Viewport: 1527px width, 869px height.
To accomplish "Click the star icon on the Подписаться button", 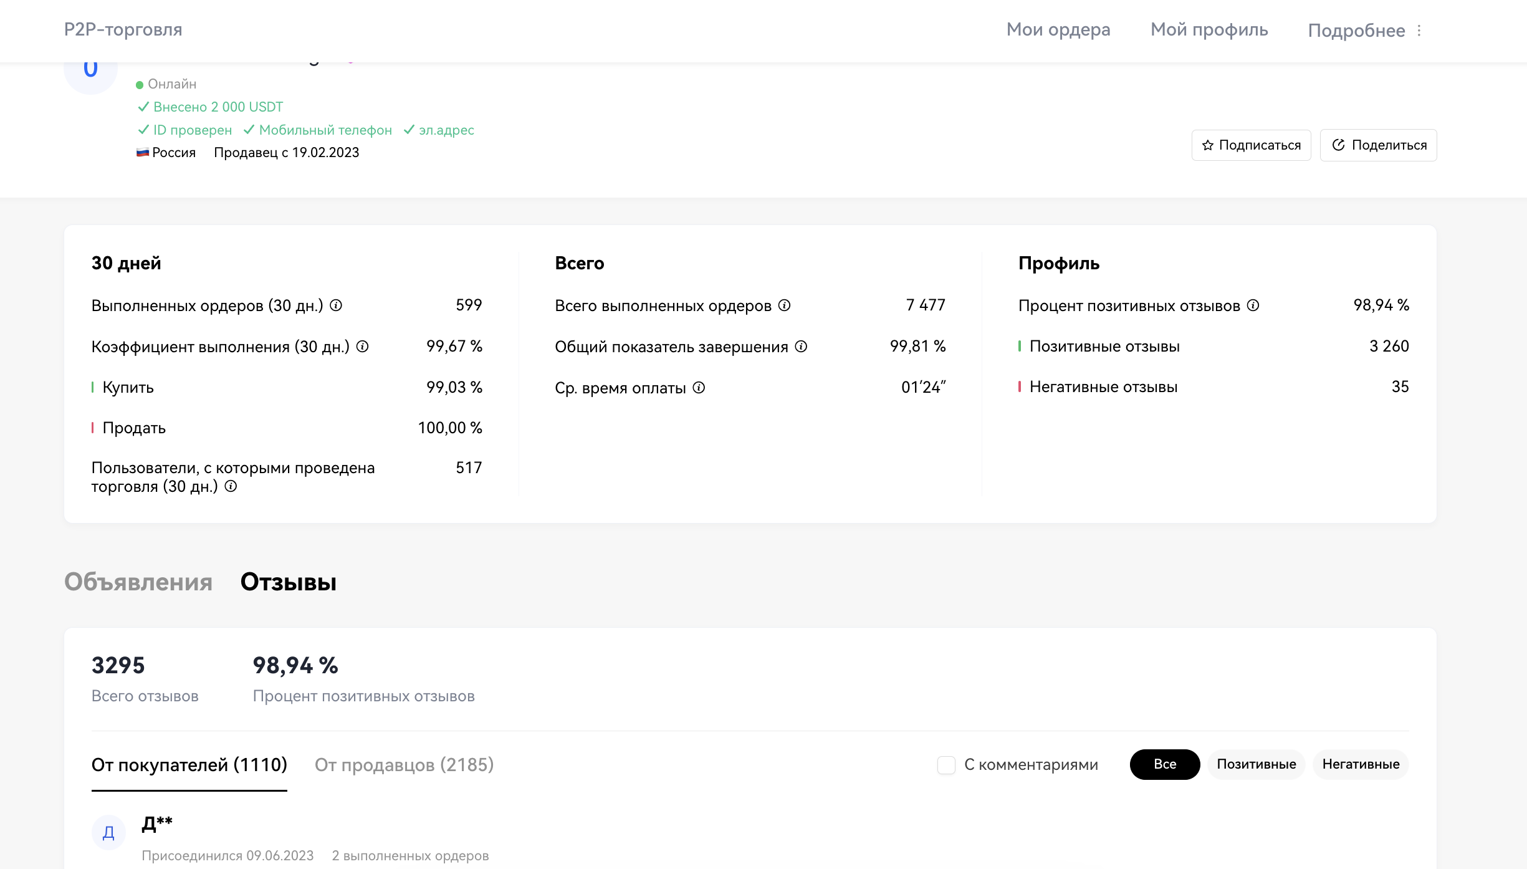I will [1208, 145].
